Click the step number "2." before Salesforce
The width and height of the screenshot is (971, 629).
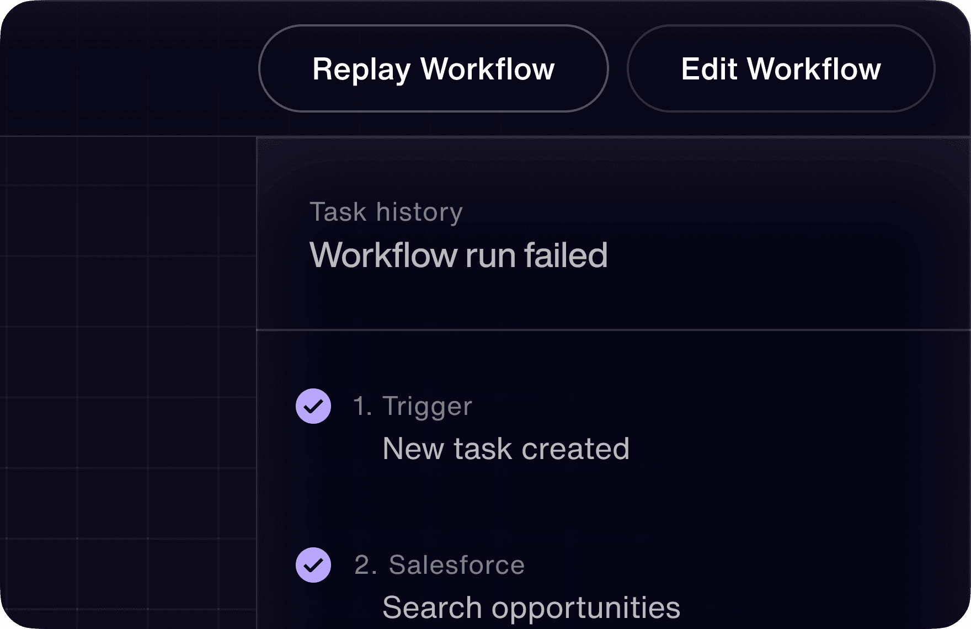[x=366, y=565]
